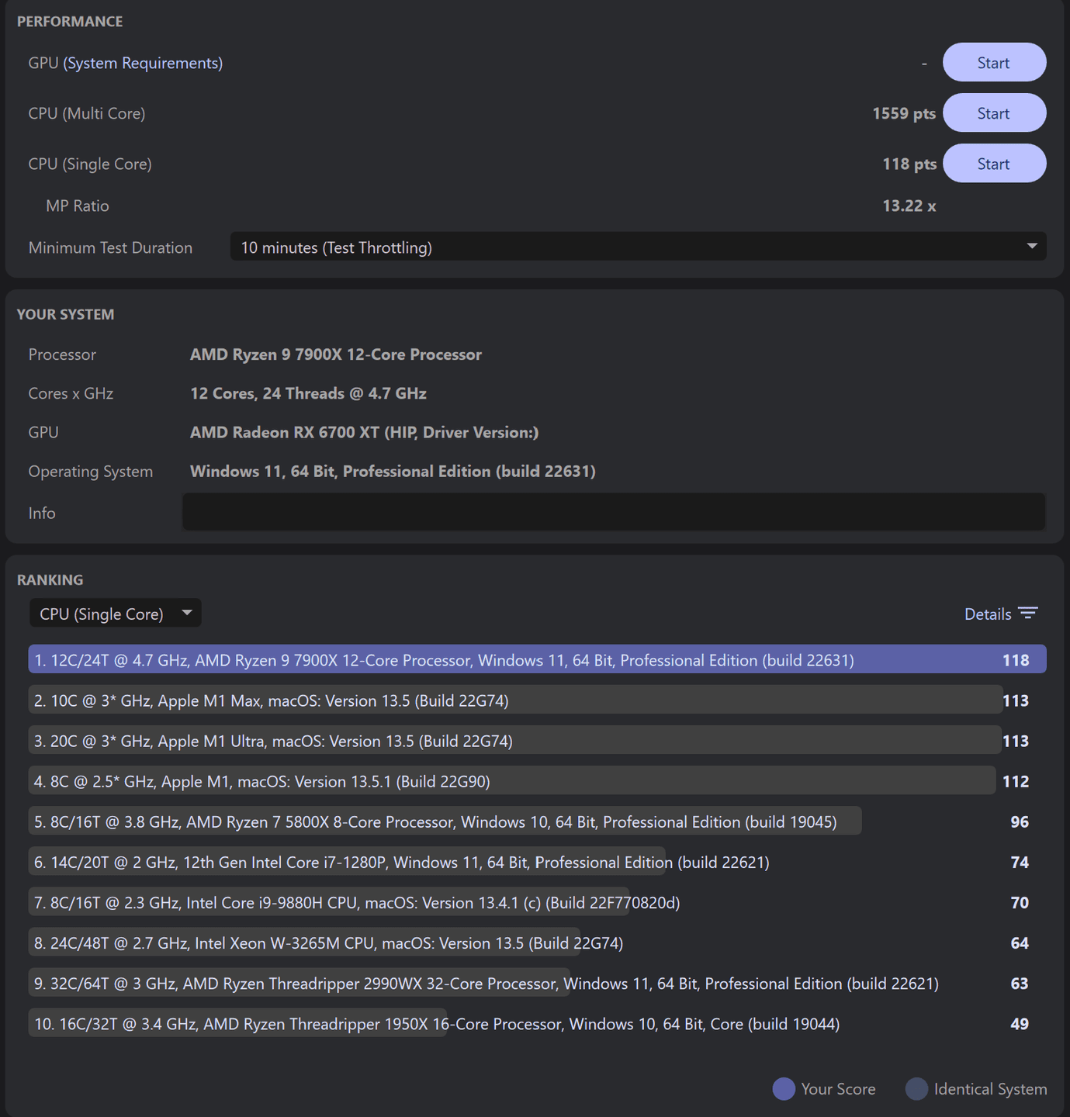Select the Intel Core i7-1280P ranking row
The image size is (1070, 1117).
point(537,862)
